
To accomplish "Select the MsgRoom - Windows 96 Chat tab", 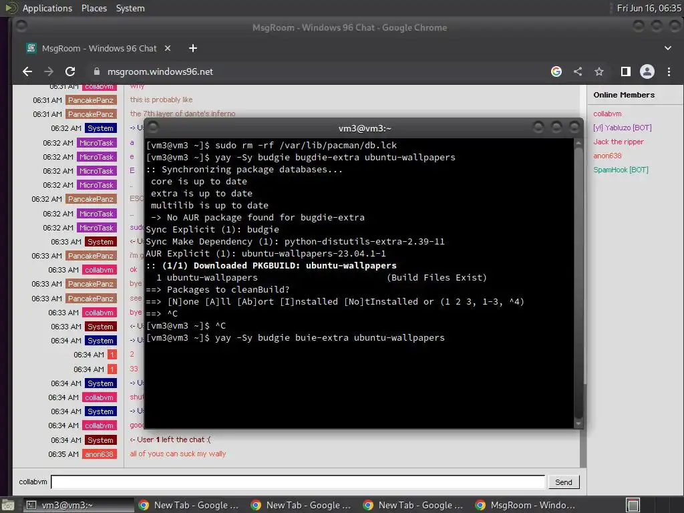I will tap(98, 48).
